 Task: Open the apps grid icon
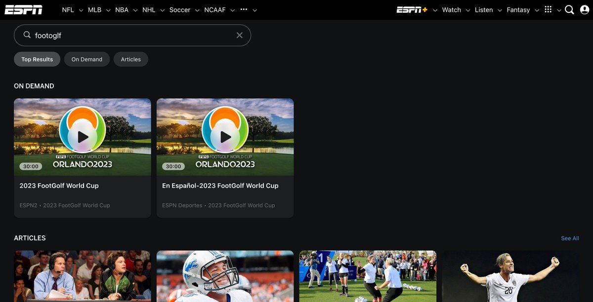click(x=548, y=9)
